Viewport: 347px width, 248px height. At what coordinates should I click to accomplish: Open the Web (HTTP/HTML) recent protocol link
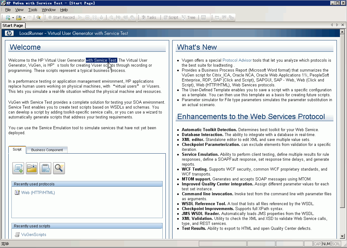pyautogui.click(x=38, y=193)
